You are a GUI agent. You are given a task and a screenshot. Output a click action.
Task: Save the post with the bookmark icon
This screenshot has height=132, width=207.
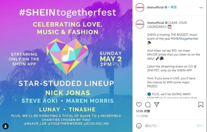201,105
